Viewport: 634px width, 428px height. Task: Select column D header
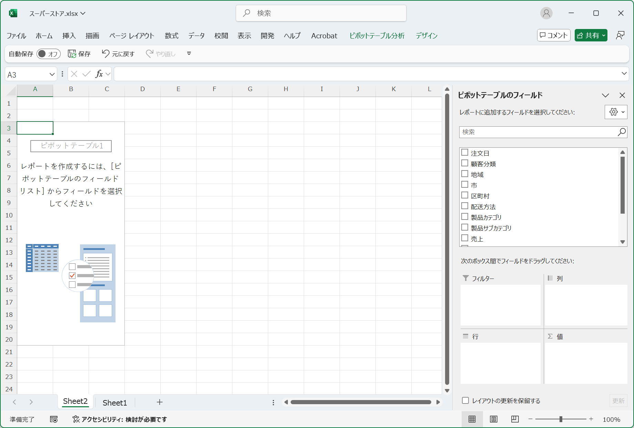(x=143, y=89)
